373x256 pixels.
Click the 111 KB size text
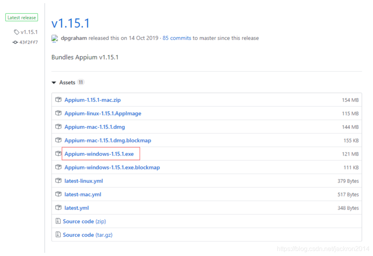(x=351, y=167)
